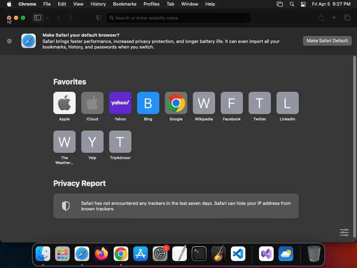
Task: Open the privacy shield in toolbar
Action: coord(99,18)
